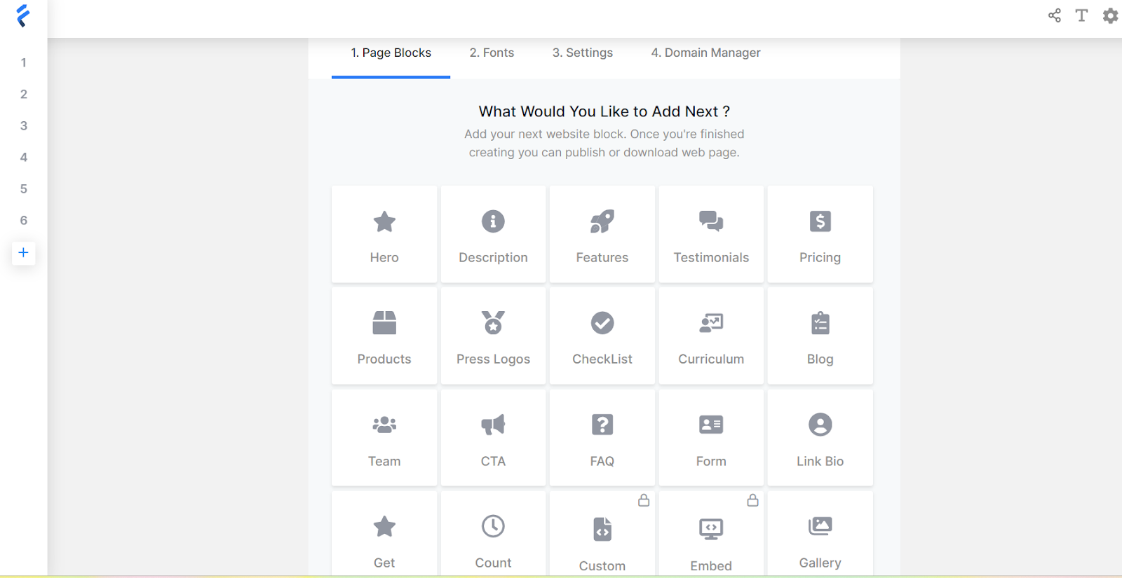This screenshot has width=1122, height=578.
Task: Insert a Press Logos block
Action: [x=493, y=336]
